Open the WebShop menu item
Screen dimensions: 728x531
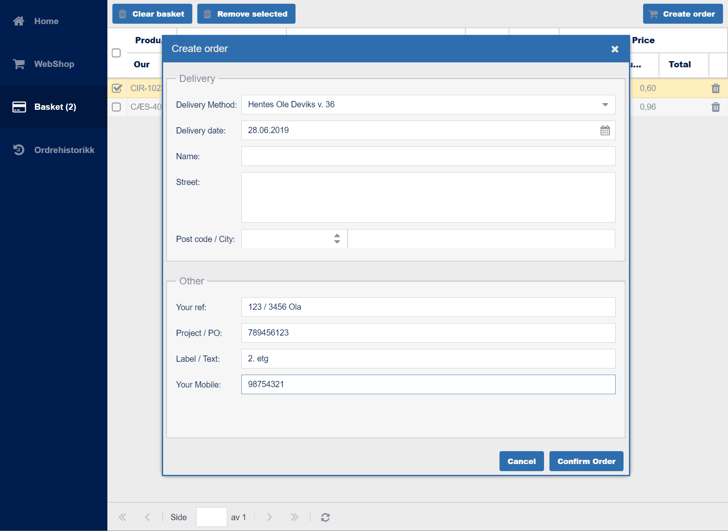[x=54, y=64]
